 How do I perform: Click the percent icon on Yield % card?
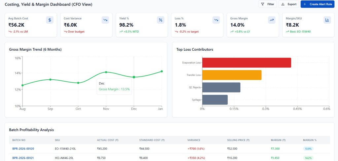[161, 20]
